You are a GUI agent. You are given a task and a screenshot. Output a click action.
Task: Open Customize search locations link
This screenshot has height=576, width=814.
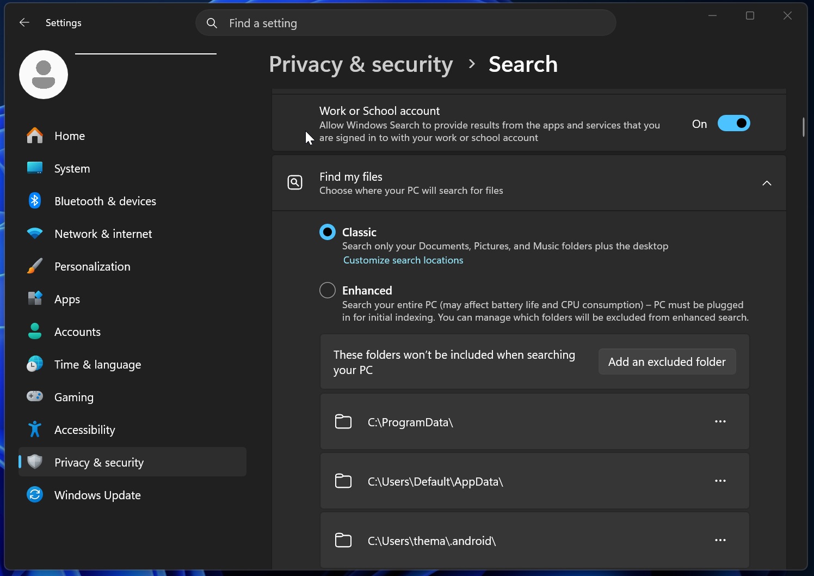[403, 260]
